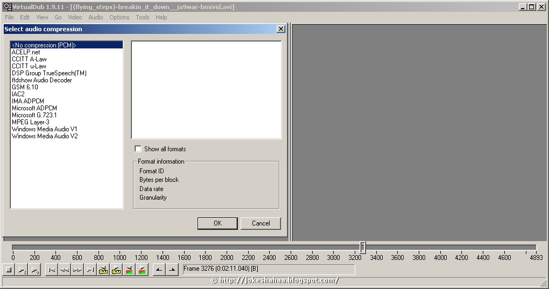Click the Stop playback button

[9, 270]
